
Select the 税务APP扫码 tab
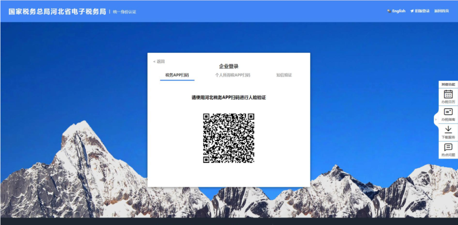coord(177,75)
